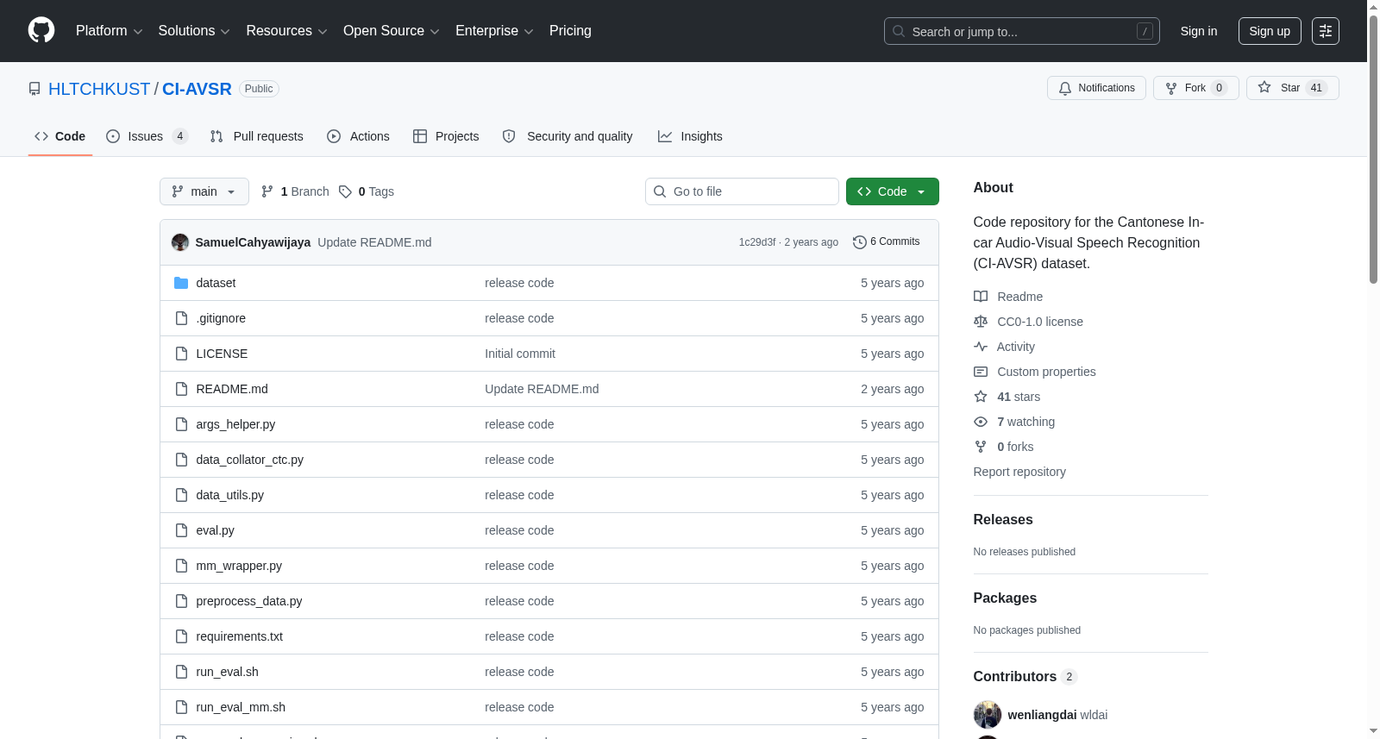Click SamuelCahyawijaya's avatar image
This screenshot has height=739, width=1380.
(x=180, y=242)
